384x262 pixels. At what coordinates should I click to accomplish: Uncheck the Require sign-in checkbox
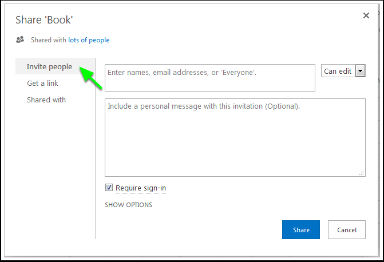tap(109, 188)
